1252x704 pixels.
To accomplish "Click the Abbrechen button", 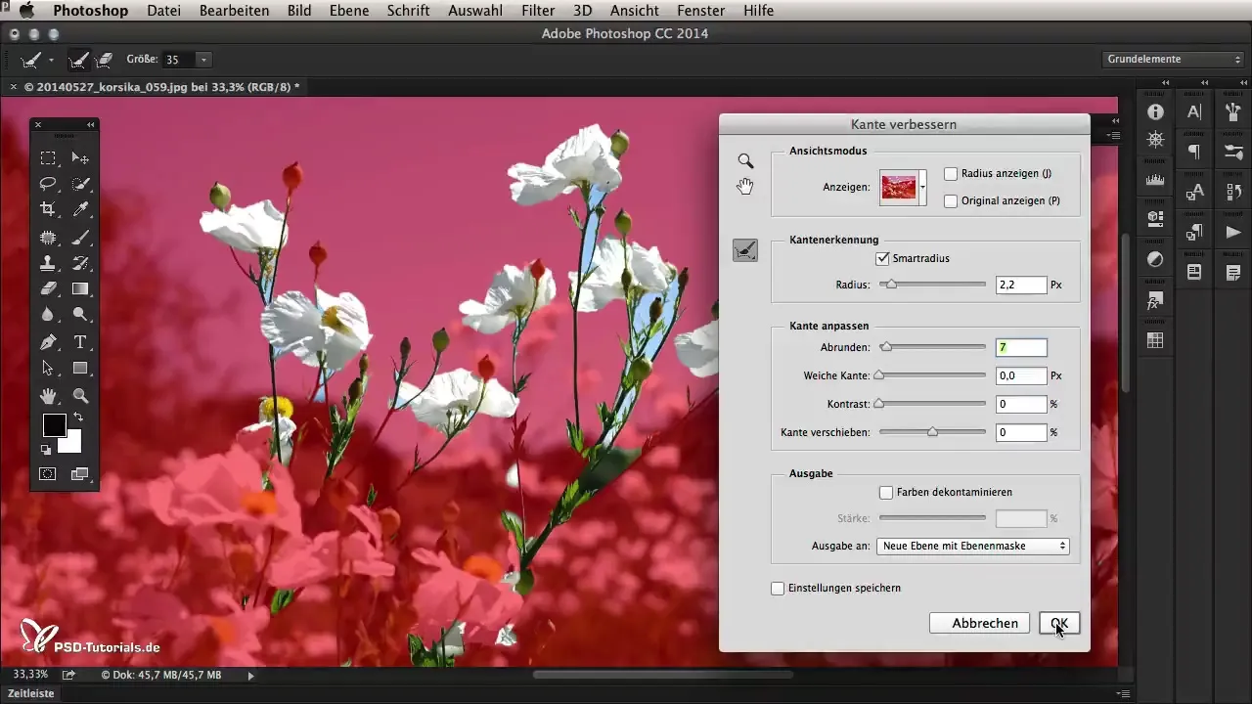I will [979, 623].
